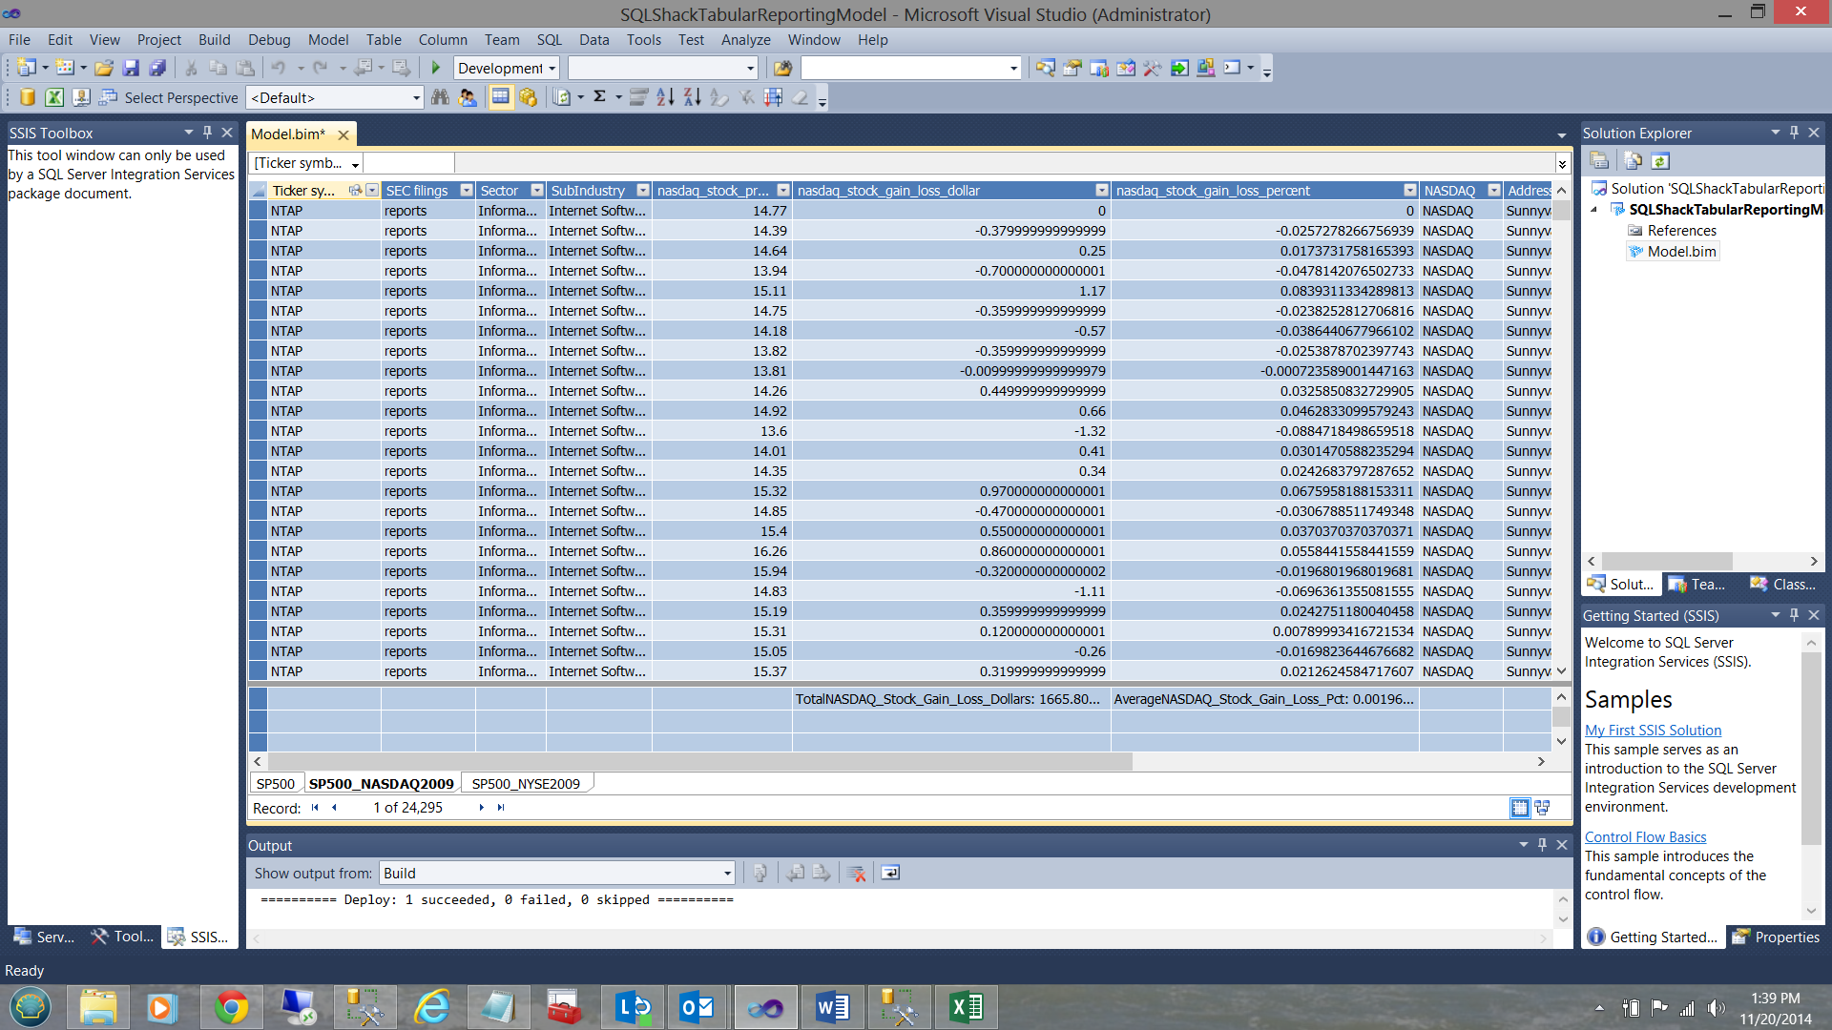
Task: Click the AutoSum sigma icon
Action: coord(599,97)
